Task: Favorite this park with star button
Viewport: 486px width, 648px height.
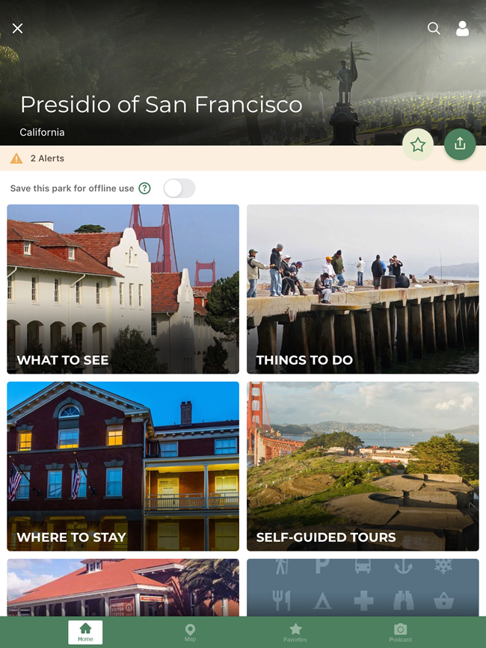Action: (418, 144)
